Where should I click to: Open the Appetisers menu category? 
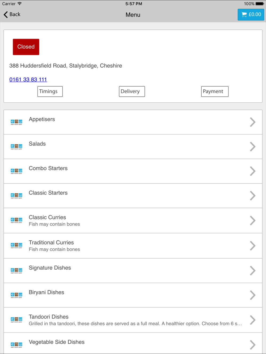[133, 122]
